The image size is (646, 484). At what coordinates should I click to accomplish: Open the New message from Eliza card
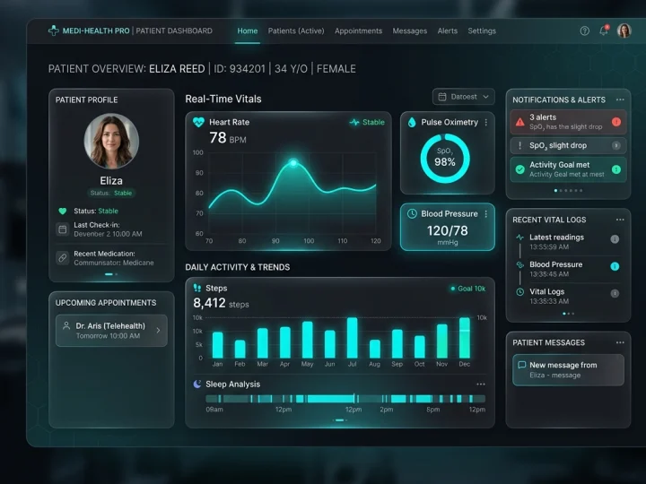(x=568, y=370)
